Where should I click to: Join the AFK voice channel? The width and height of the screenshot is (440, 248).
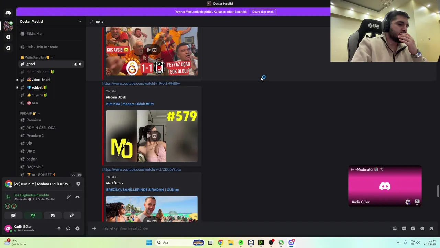point(51,103)
